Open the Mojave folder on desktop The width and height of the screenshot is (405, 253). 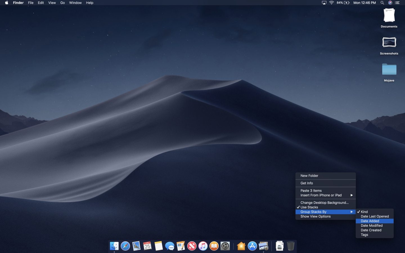click(389, 69)
